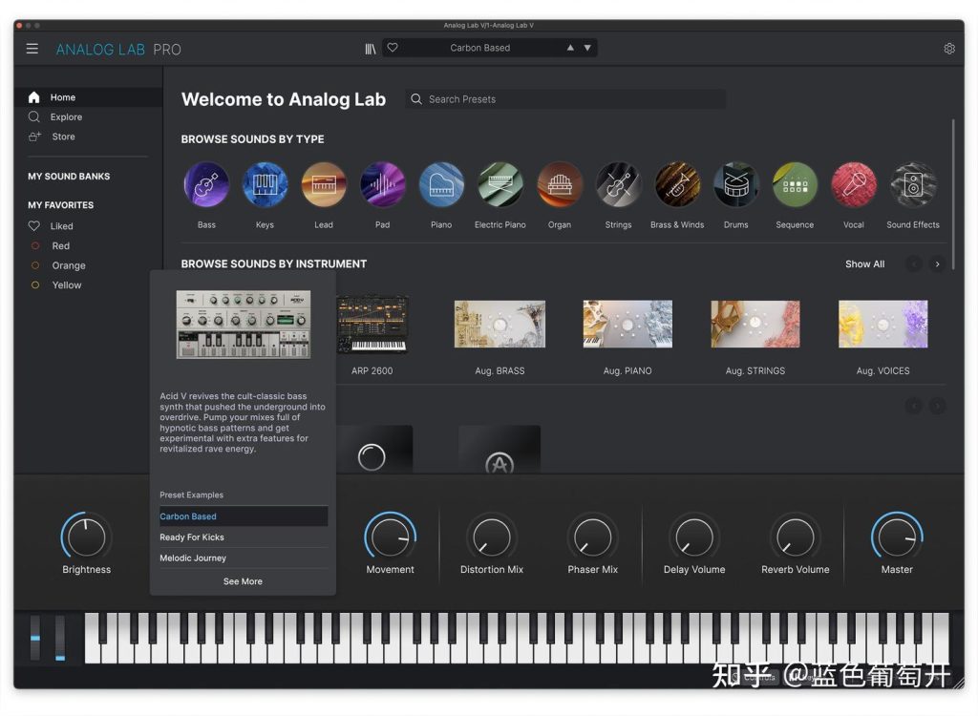
Task: Click the pitch bend wheel
Action: click(x=35, y=638)
